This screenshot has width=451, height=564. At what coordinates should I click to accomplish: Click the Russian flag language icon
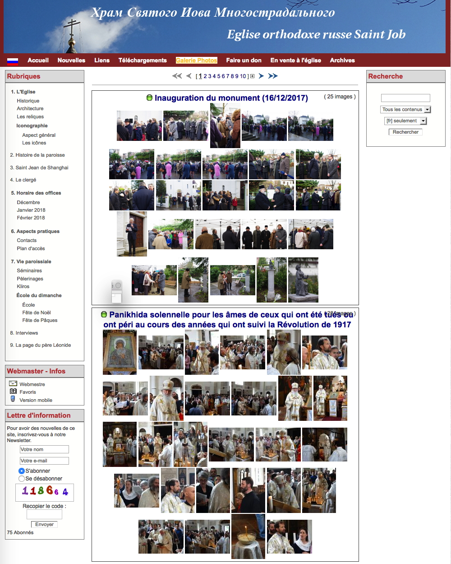pos(13,61)
